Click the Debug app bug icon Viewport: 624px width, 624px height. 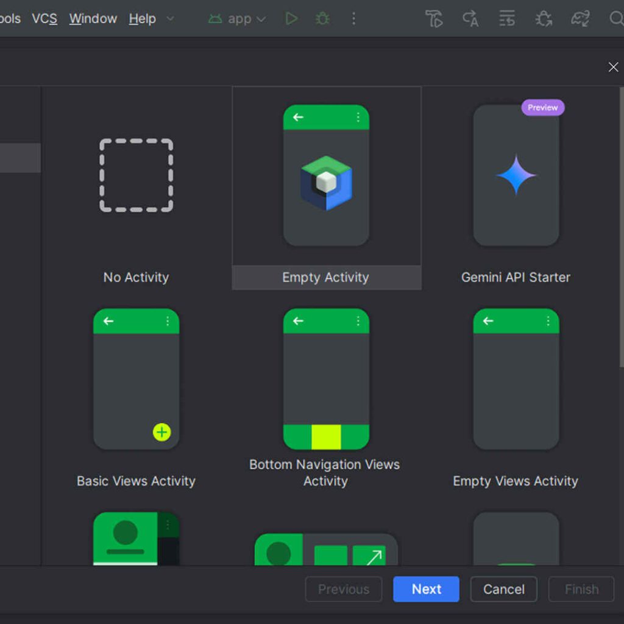[322, 19]
